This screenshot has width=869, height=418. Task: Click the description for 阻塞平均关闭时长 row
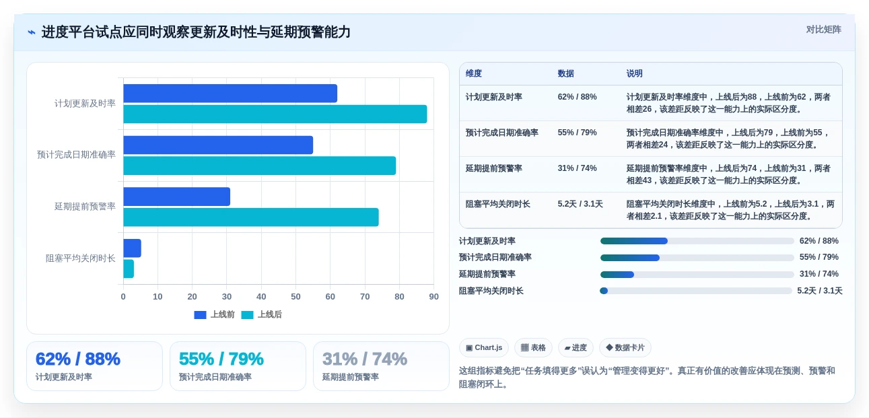pos(731,210)
